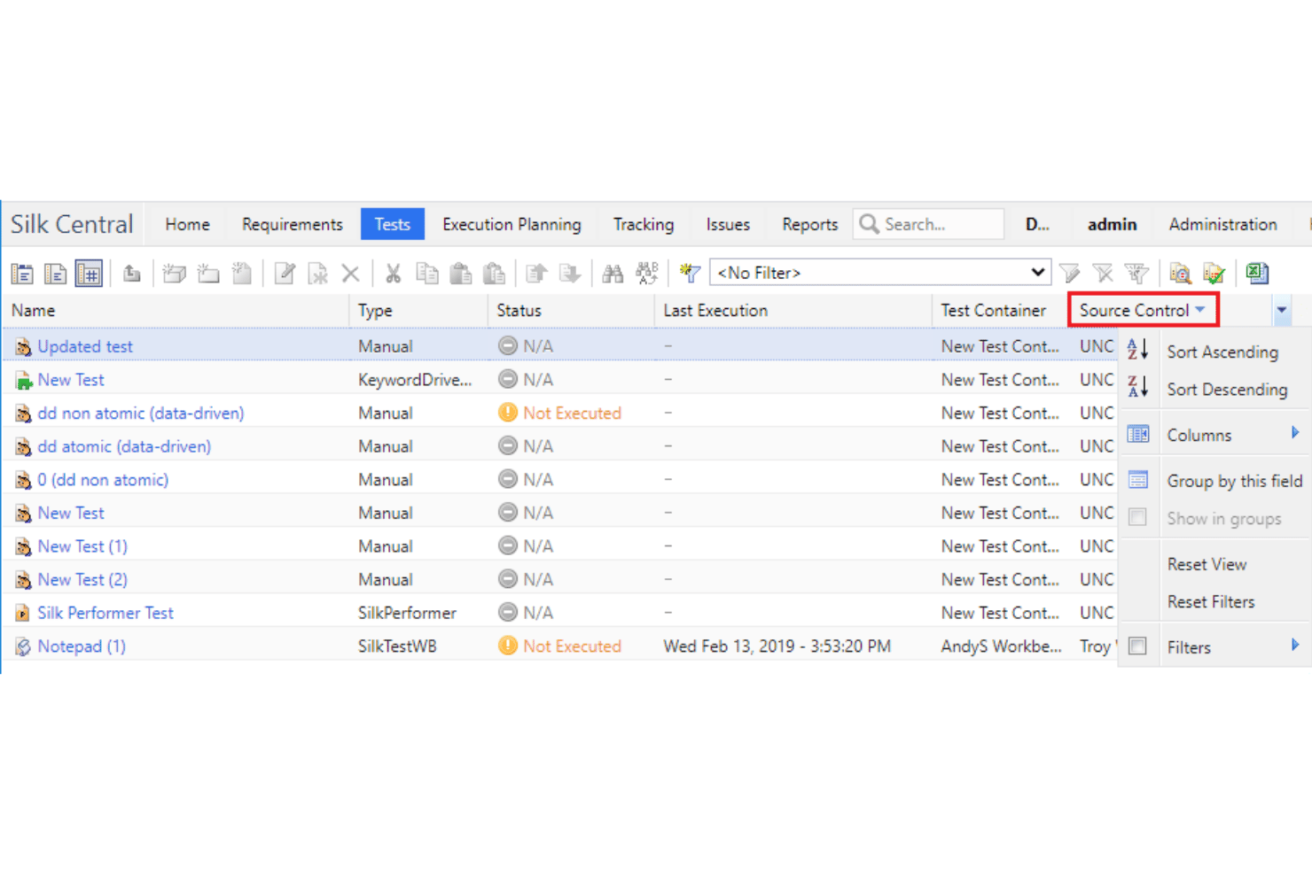Sort by the Status column header
This screenshot has width=1312, height=874.
[x=570, y=311]
